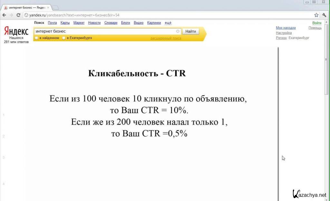This screenshot has width=330, height=201.
Task: Open a new browser tab
Action: [55, 7]
